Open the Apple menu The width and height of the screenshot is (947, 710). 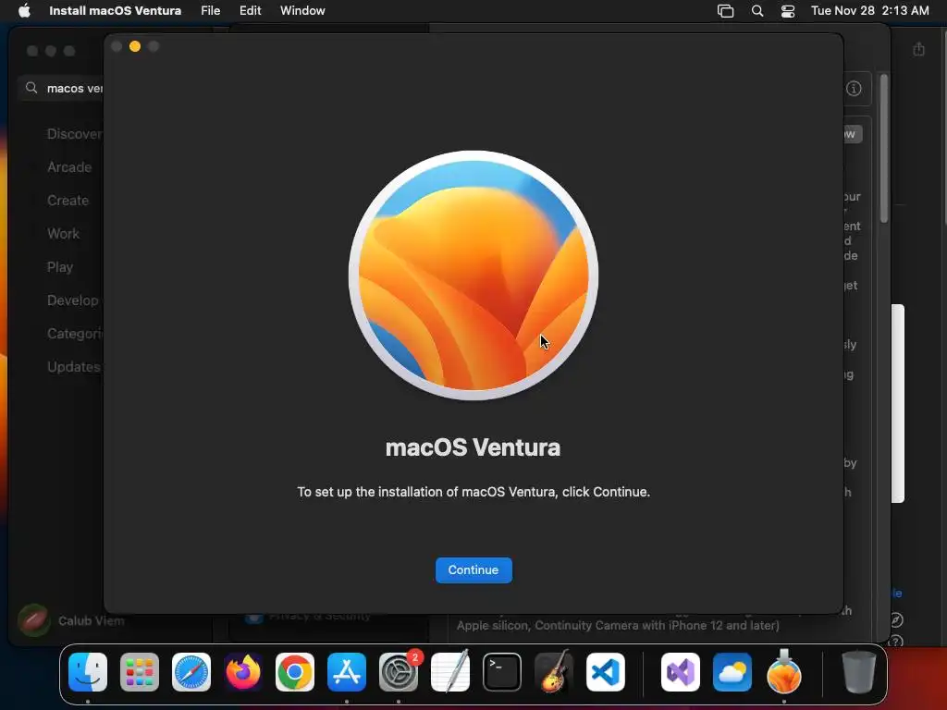click(x=24, y=10)
